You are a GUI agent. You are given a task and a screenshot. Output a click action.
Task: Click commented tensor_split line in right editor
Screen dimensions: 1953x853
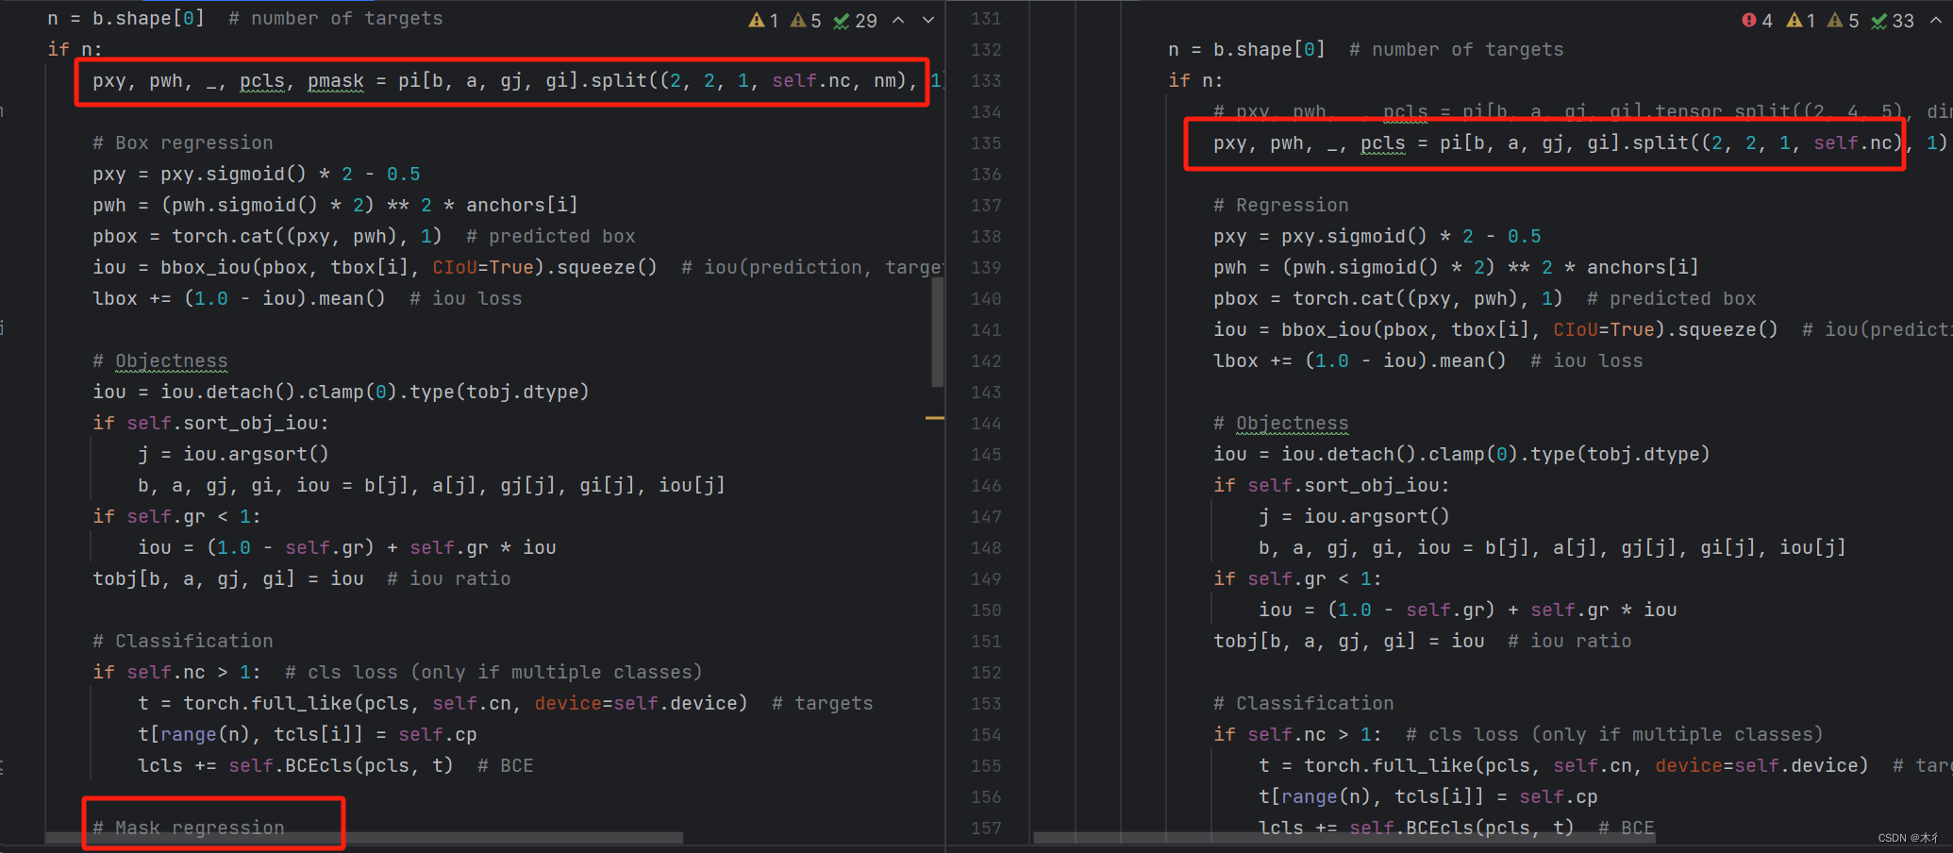pyautogui.click(x=1582, y=111)
